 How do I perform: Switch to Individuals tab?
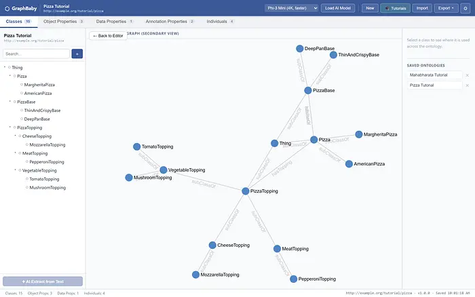[x=220, y=22]
